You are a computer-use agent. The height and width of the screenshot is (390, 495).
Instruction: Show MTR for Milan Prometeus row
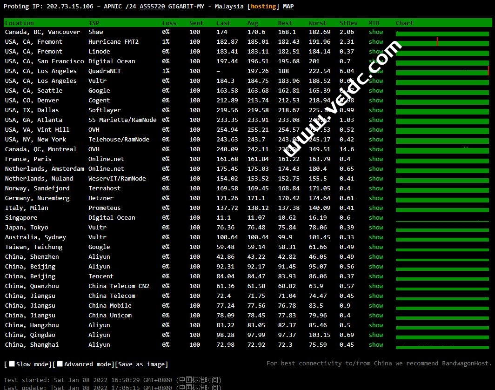[376, 208]
